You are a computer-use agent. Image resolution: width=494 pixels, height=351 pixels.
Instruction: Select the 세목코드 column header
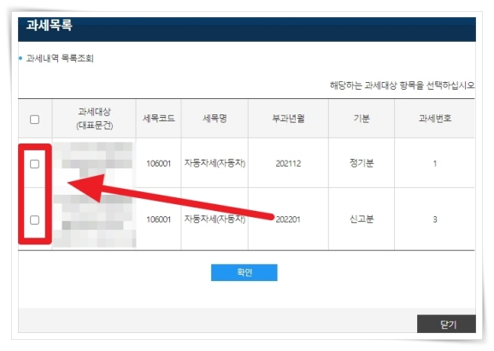pos(158,119)
